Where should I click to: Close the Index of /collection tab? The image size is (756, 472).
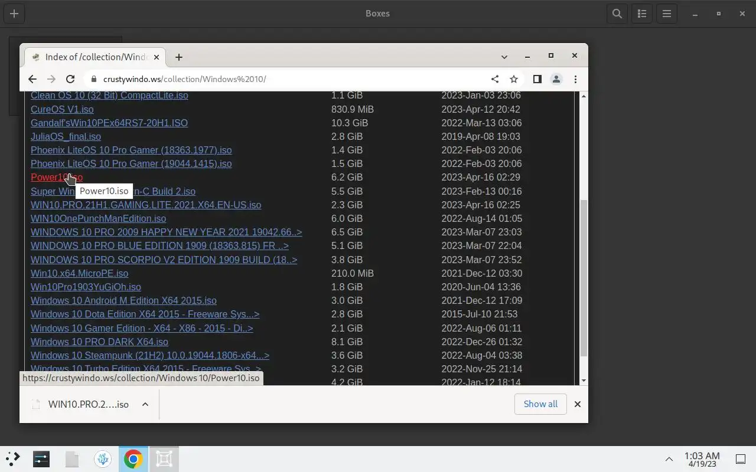[157, 57]
